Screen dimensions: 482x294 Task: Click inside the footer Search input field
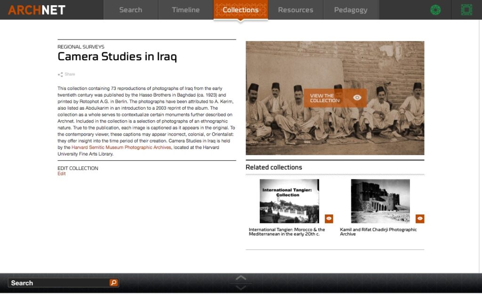[56, 283]
